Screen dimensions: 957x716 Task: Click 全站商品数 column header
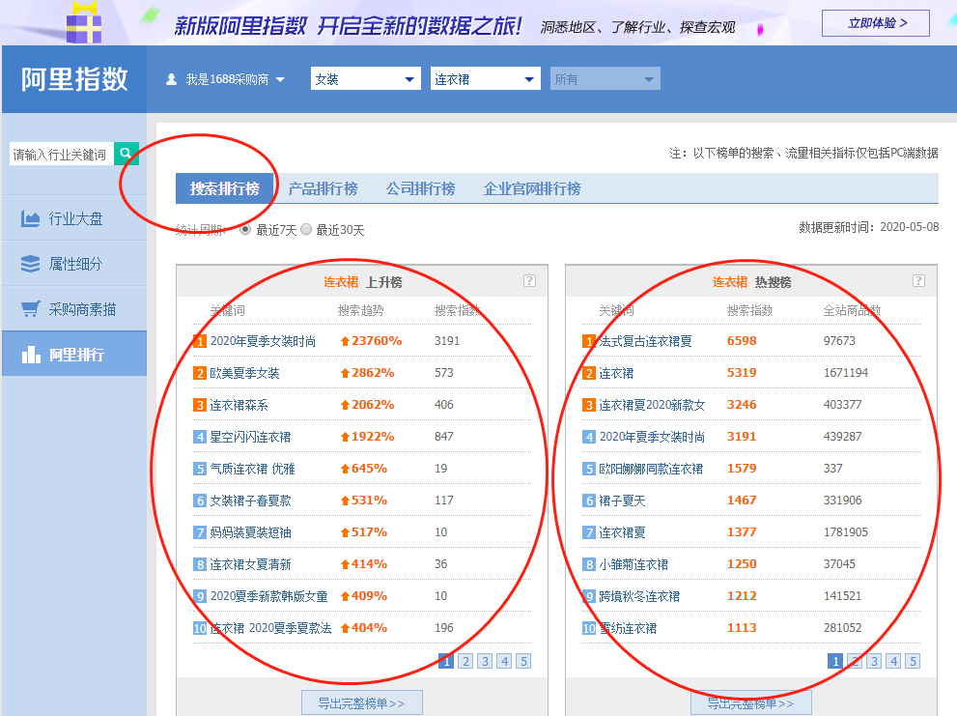click(852, 310)
